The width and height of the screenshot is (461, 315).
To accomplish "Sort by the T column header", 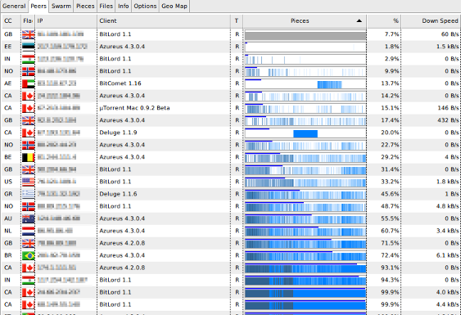I will (x=237, y=20).
